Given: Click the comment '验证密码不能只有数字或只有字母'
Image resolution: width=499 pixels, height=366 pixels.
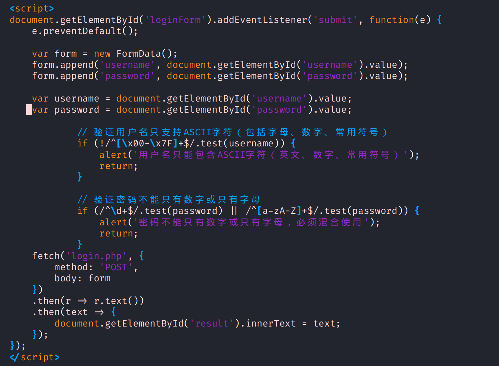Looking at the screenshot, I should [169, 200].
